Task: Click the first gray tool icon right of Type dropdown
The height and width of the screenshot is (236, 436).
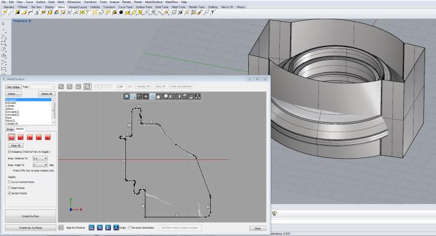Action: [x=61, y=87]
